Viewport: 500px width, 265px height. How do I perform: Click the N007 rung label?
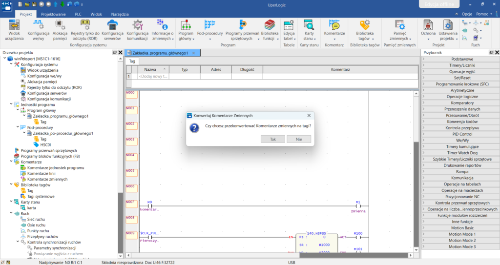point(131,204)
